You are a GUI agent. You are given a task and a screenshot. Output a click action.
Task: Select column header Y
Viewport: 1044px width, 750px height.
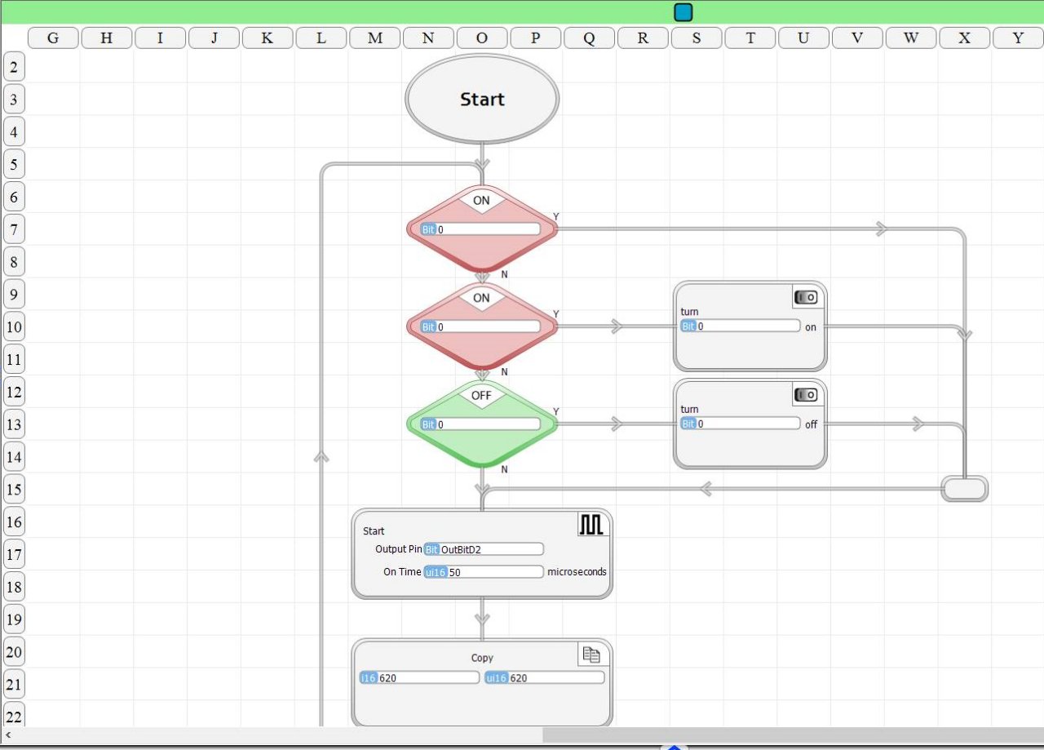point(1018,38)
